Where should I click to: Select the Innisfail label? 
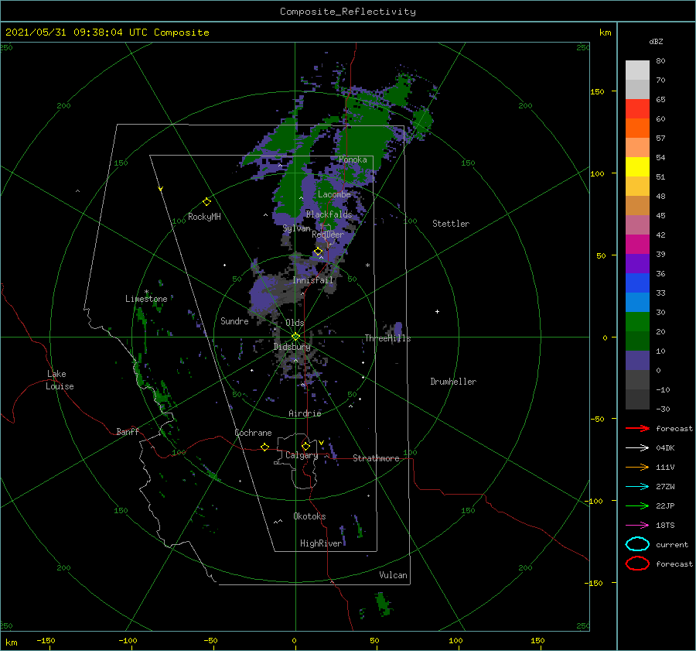pyautogui.click(x=312, y=280)
